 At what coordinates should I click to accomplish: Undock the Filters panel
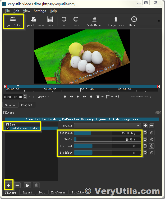156,113
